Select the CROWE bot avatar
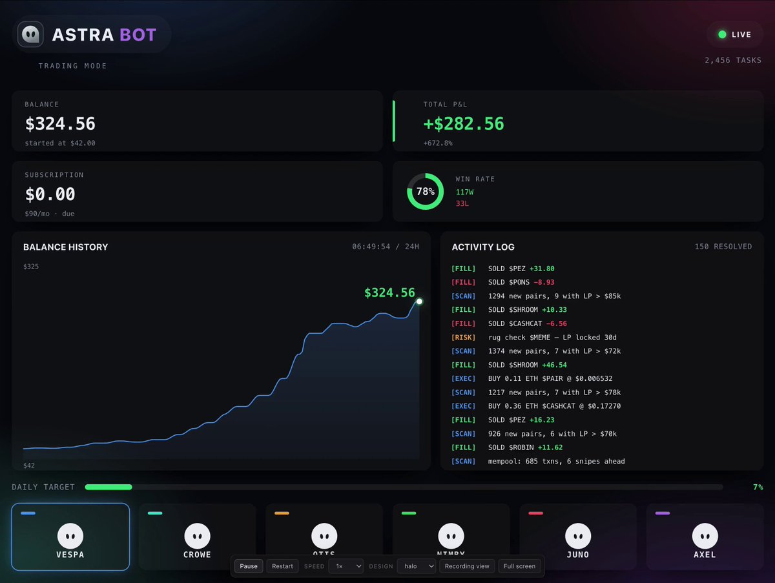The image size is (775, 583). [198, 537]
